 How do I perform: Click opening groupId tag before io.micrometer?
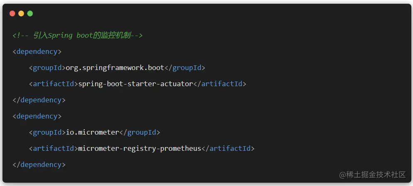[x=47, y=133]
